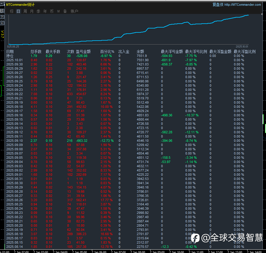
Task: Select the 日 daily statistics tab
Action: coord(18,11)
